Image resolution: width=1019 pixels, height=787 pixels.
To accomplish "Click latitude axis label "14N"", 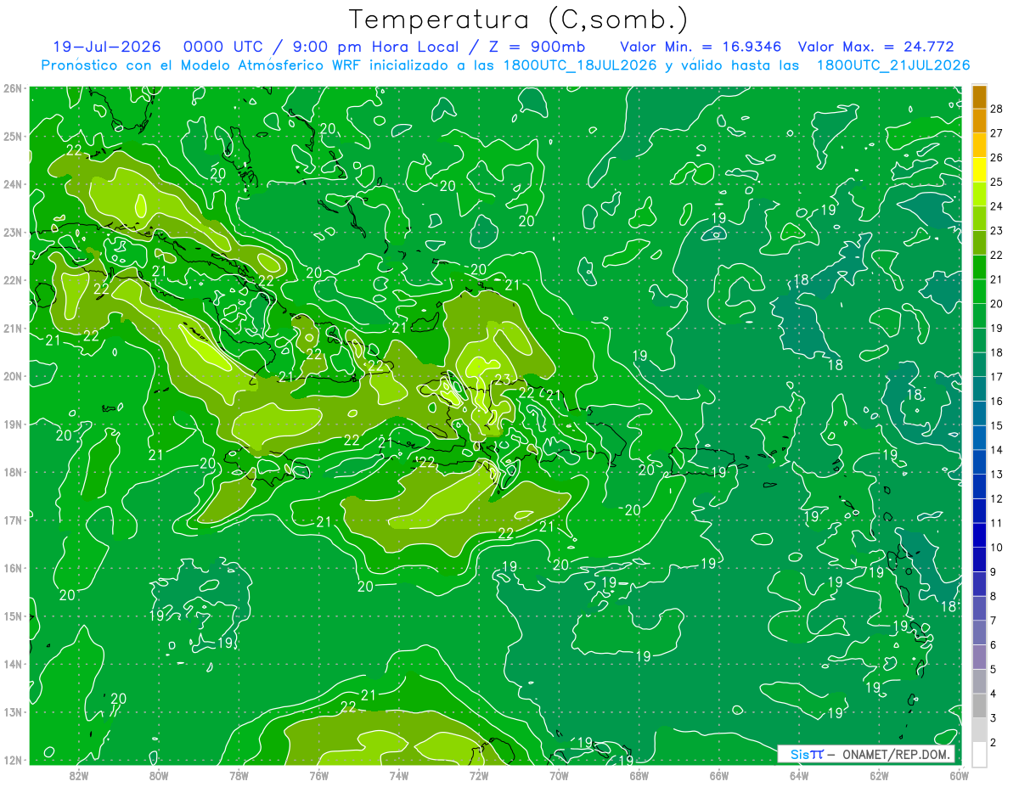I will [x=12, y=664].
